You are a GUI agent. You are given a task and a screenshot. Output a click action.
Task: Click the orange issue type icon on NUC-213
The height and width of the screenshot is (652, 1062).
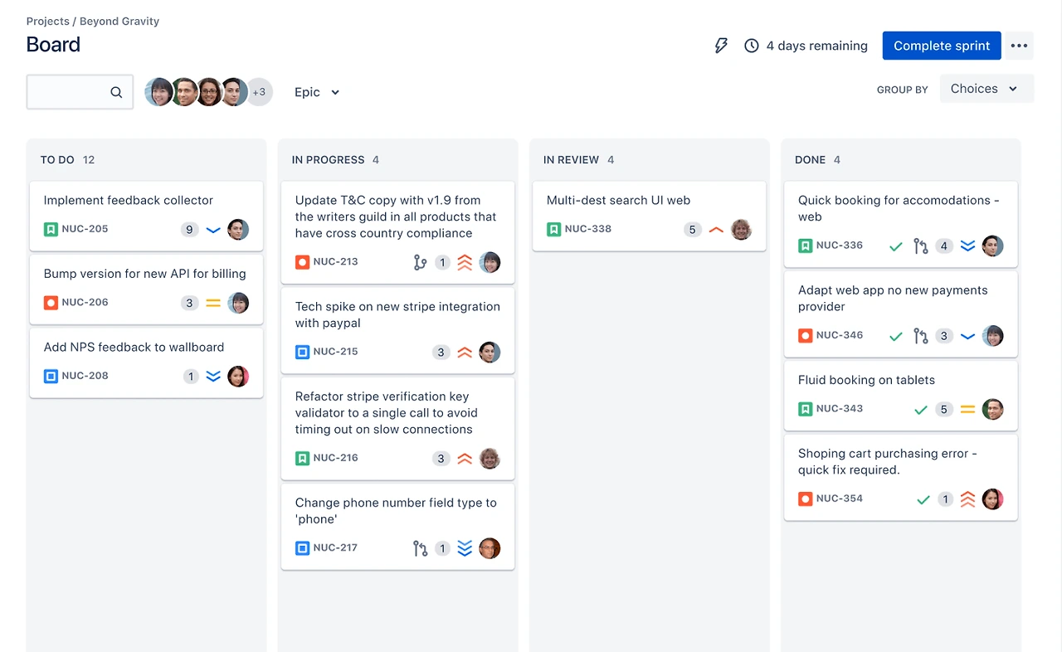pyautogui.click(x=301, y=261)
